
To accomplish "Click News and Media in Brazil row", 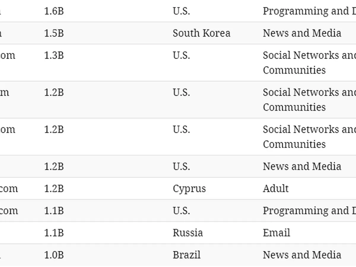I will [x=302, y=255].
